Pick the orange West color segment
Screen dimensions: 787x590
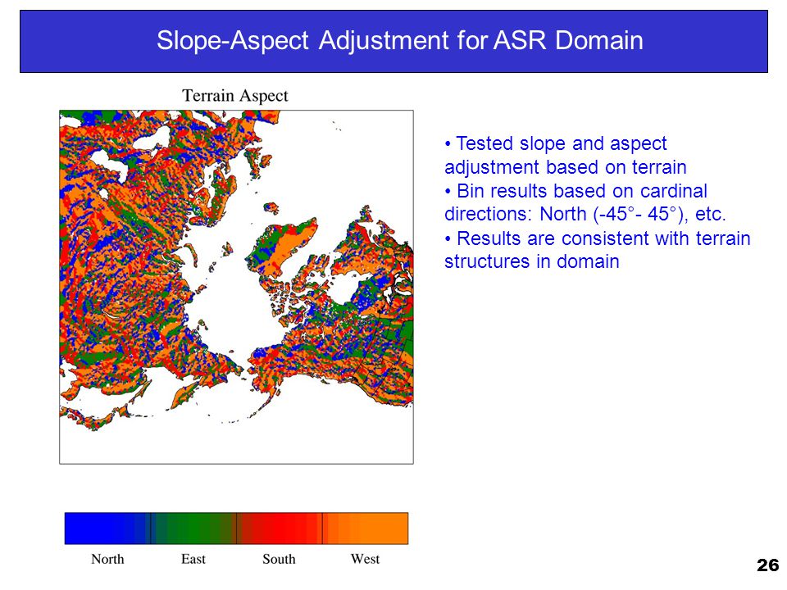(366, 529)
